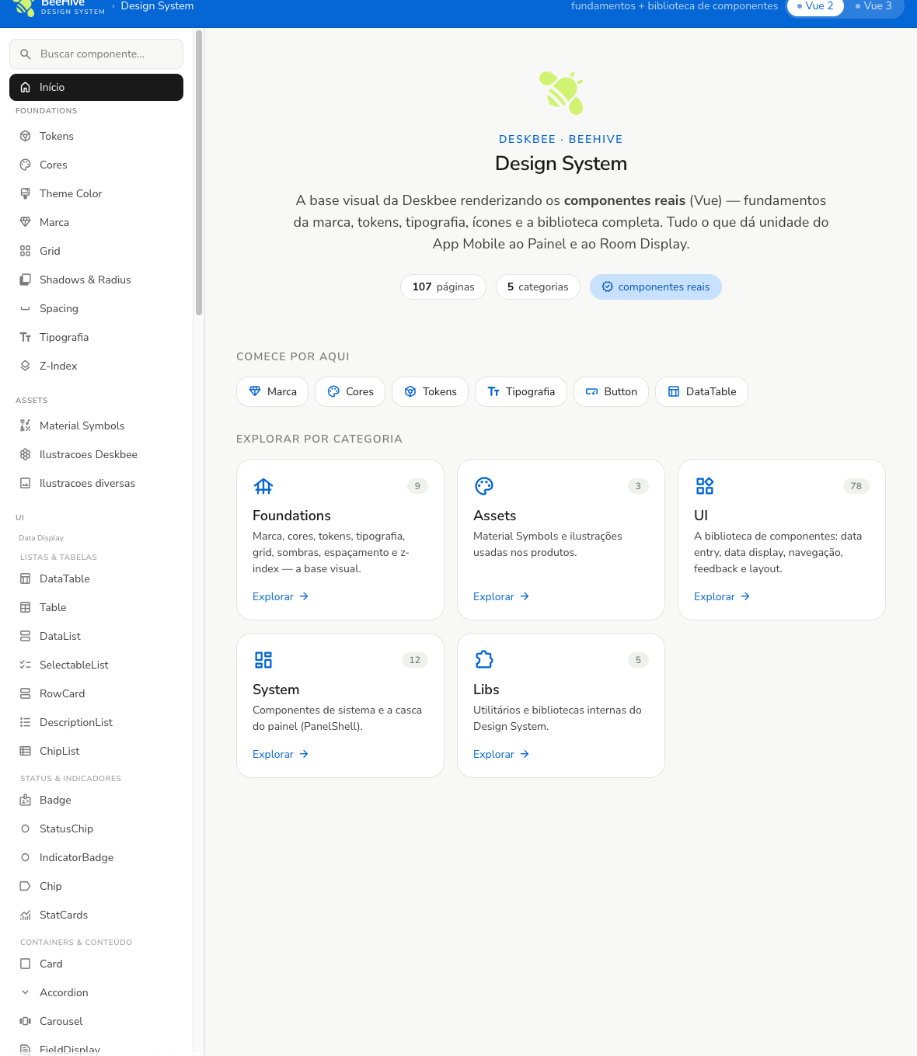Click Explorar link in Foundations card
Viewport: 917px width, 1056px height.
pos(281,596)
